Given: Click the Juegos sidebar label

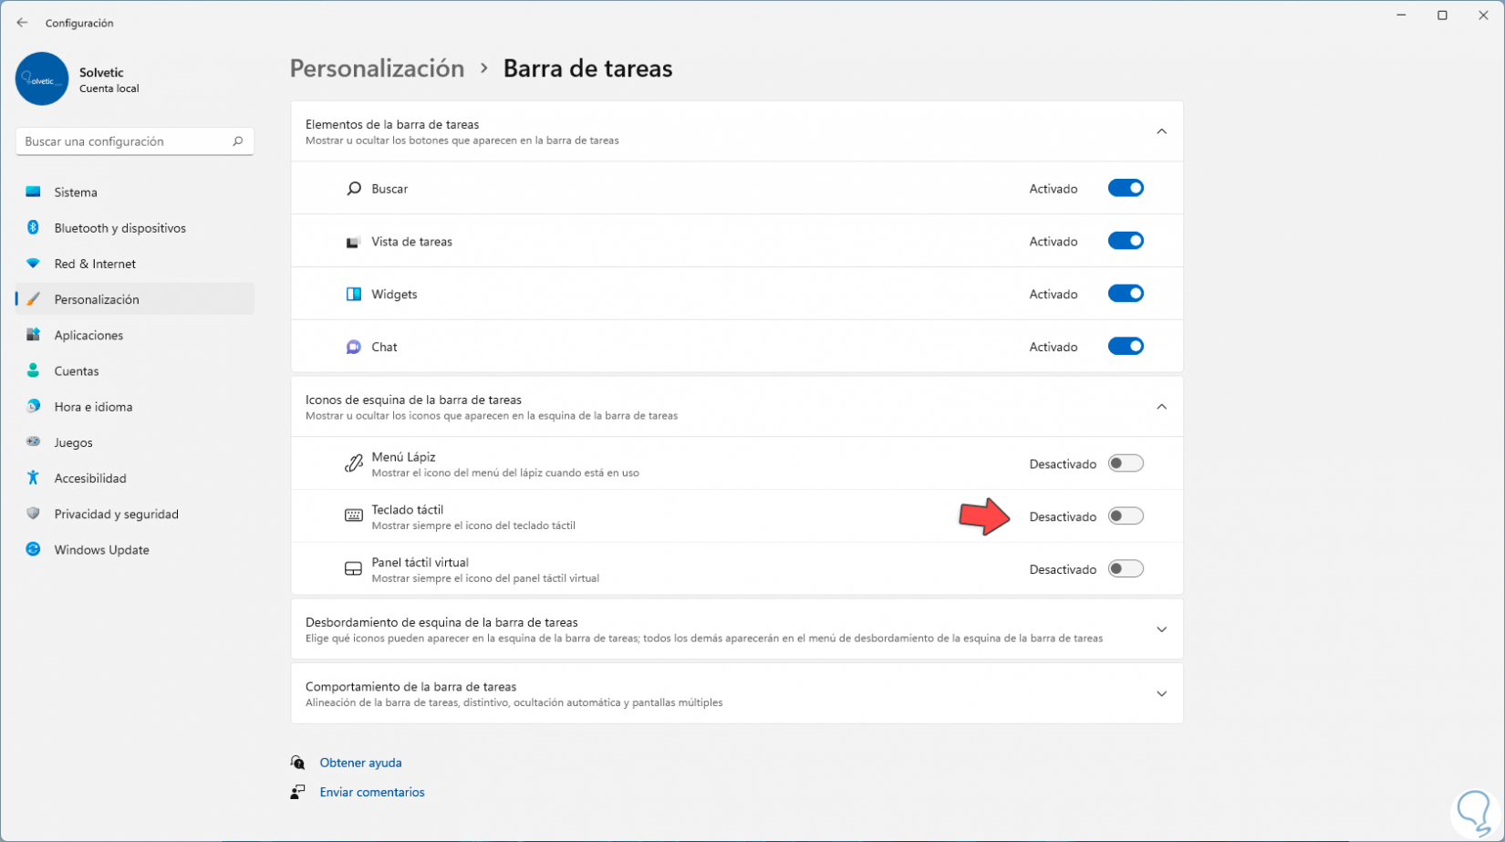Looking at the screenshot, I should (73, 442).
